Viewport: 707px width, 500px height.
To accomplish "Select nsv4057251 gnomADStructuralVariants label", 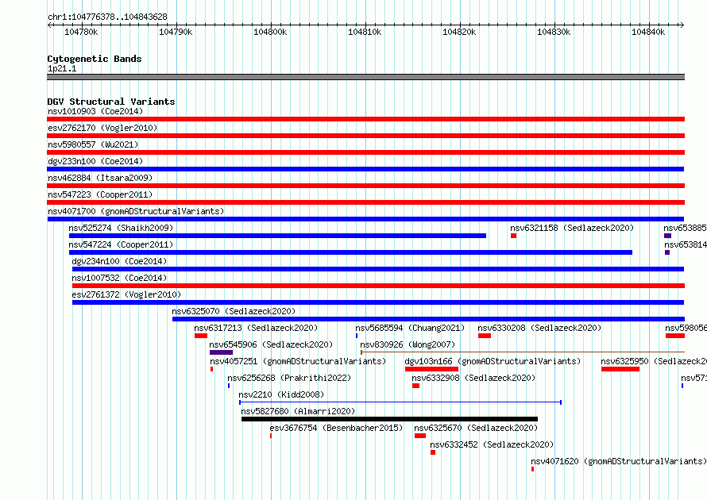I will [x=298, y=361].
